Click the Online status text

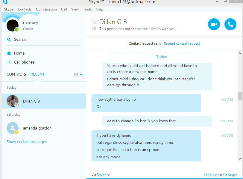click(x=28, y=29)
